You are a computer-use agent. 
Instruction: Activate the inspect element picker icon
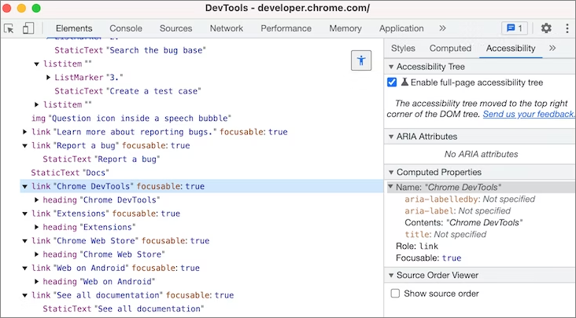coord(9,28)
